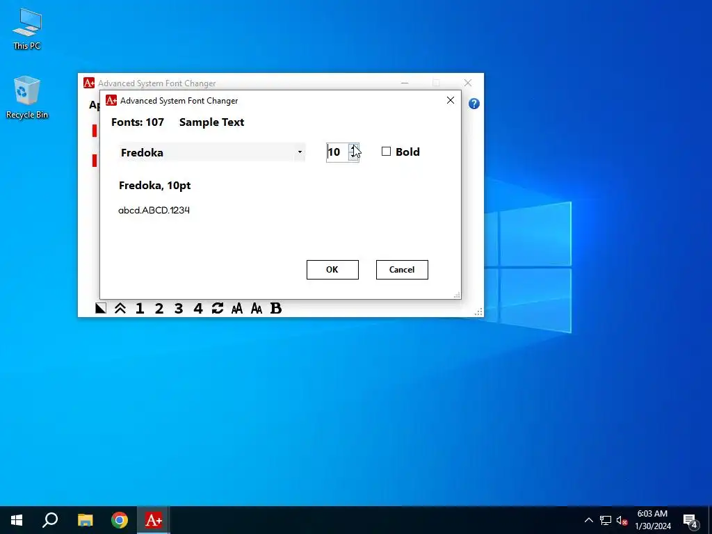Open File Explorer from taskbar
Image resolution: width=712 pixels, height=534 pixels.
click(x=85, y=520)
